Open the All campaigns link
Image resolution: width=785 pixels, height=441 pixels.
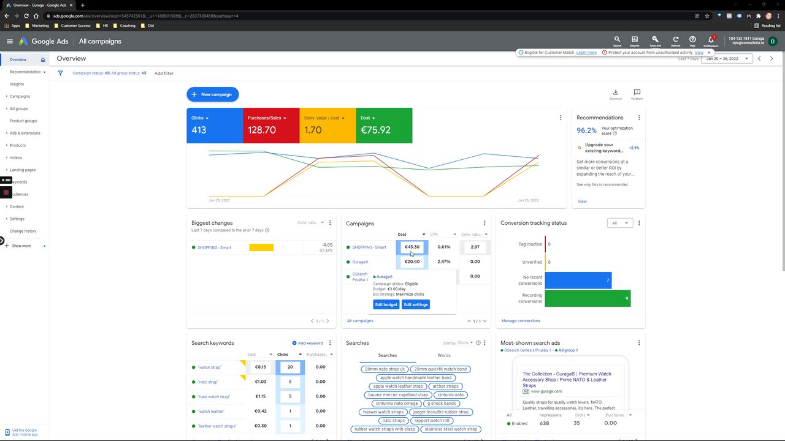point(360,321)
